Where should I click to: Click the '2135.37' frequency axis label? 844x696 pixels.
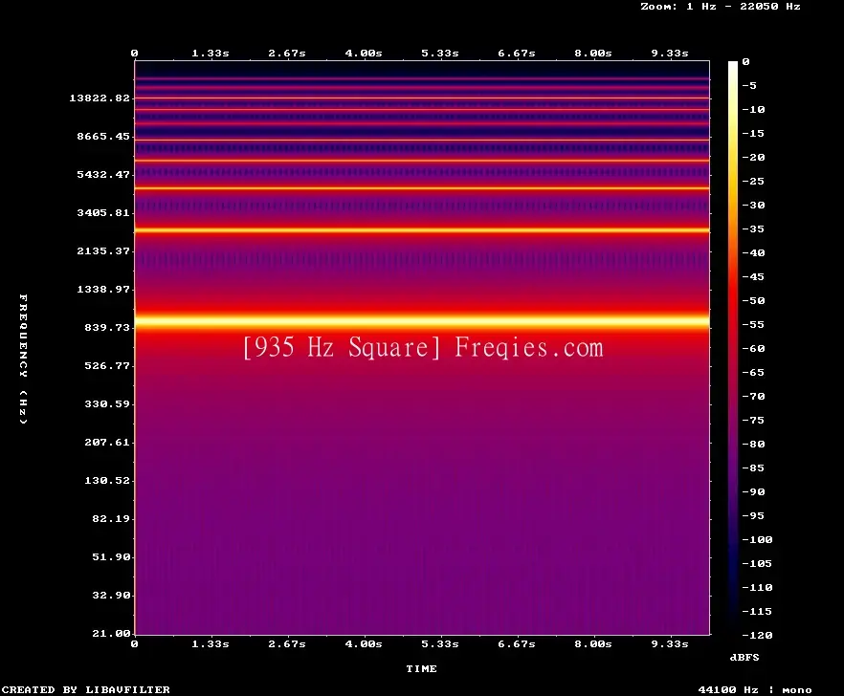pyautogui.click(x=103, y=250)
